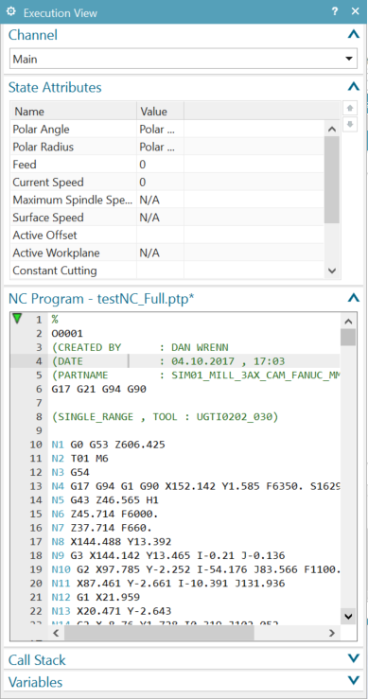This screenshot has height=699, width=368.
Task: Select Maximum Spindle Speed row
Action: click(x=166, y=200)
